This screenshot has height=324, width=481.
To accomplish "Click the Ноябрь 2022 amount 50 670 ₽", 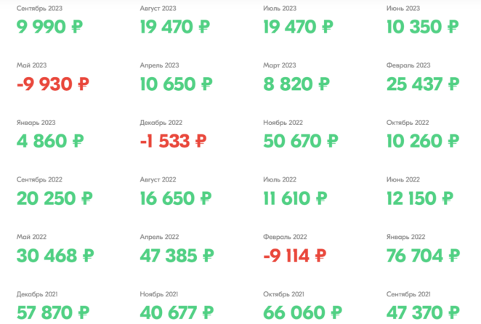I will [299, 141].
